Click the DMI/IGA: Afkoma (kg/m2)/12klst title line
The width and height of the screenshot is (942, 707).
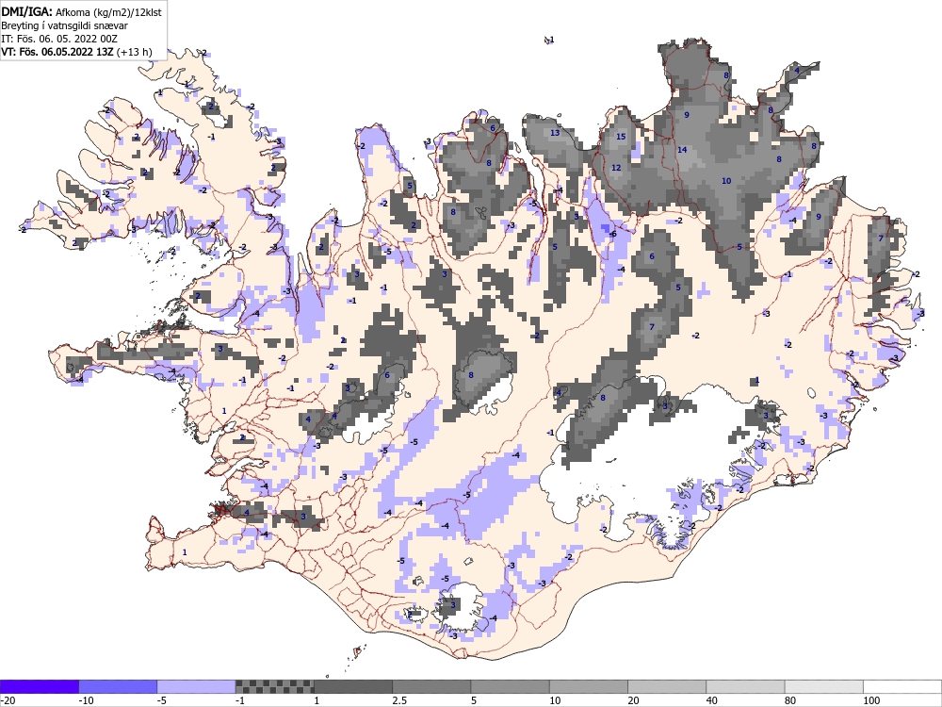pos(81,11)
